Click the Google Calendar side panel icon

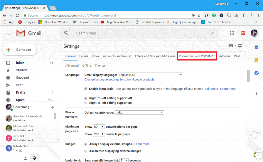[x=256, y=47]
